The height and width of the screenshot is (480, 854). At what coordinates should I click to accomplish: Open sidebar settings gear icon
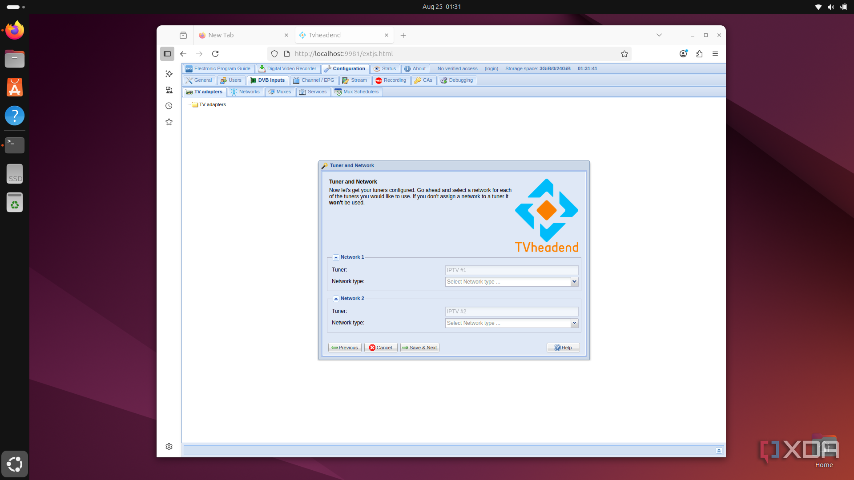coord(169,447)
